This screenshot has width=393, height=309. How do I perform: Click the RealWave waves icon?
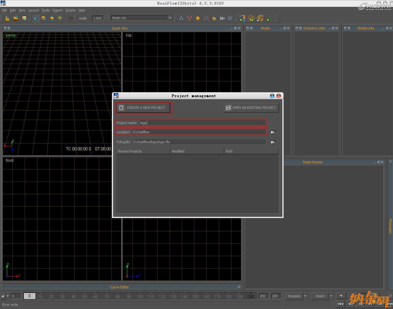click(230, 18)
